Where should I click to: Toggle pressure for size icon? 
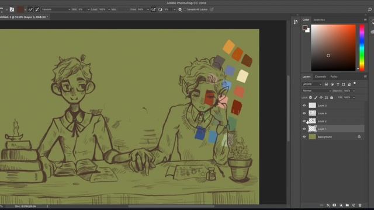coord(212,9)
